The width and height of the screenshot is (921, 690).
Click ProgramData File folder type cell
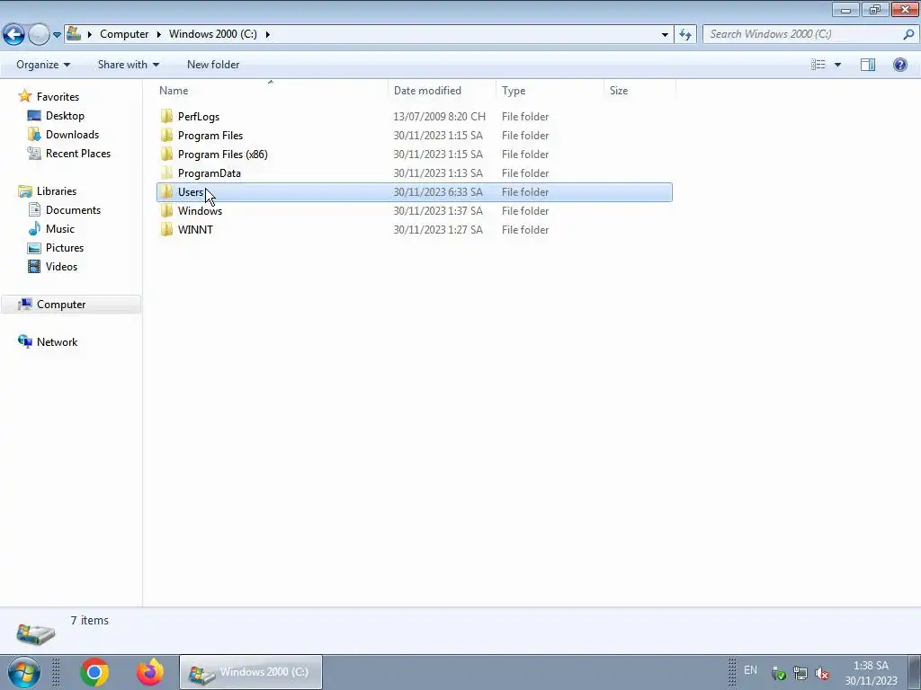click(525, 173)
